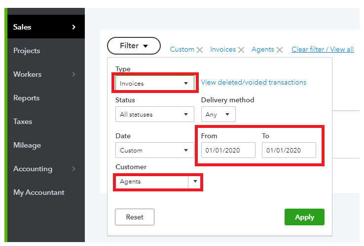This screenshot has width=364, height=246.
Task: Open the Date range dropdown showing Custom
Action: (154, 150)
